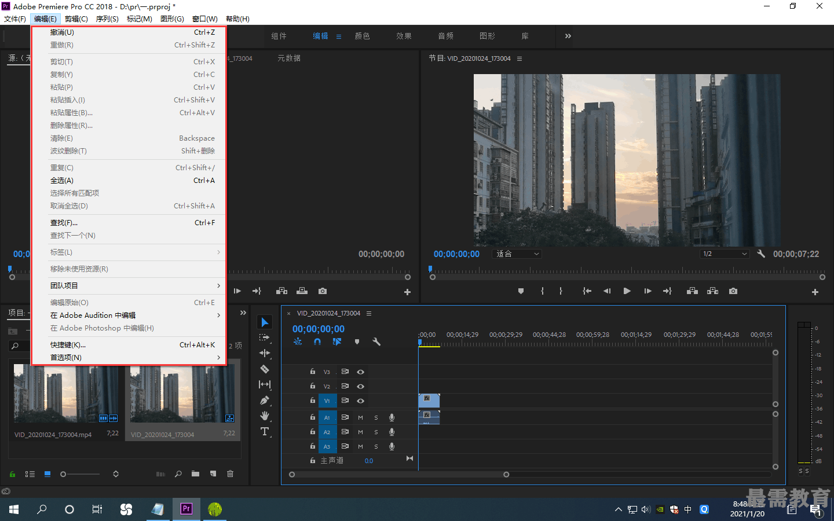Screen dimensions: 834x521
Task: Step forward one frame in Program monitor
Action: [648, 291]
